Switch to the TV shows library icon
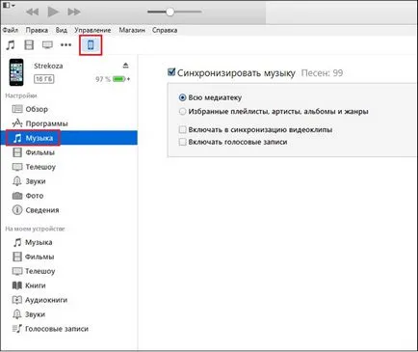The width and height of the screenshot is (418, 352). (47, 45)
